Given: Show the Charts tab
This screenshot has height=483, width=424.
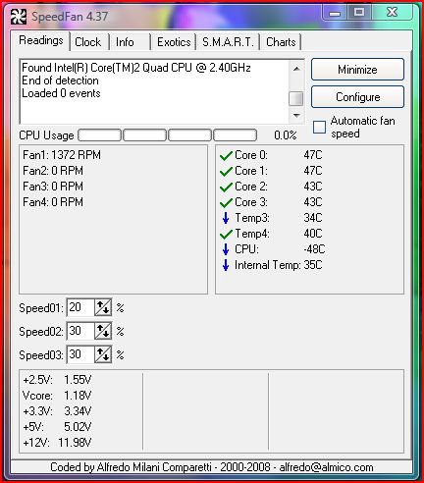Looking at the screenshot, I should pyautogui.click(x=281, y=42).
